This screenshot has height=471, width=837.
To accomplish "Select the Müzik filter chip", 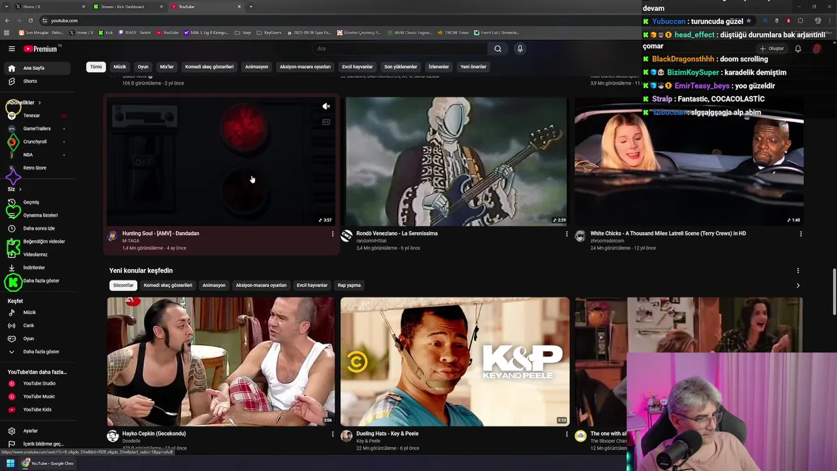I will (120, 67).
